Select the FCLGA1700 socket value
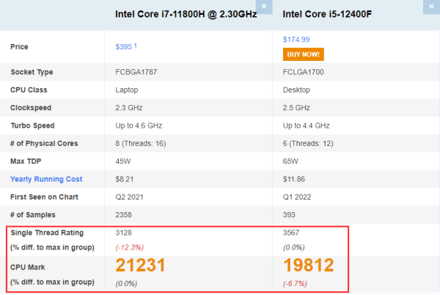This screenshot has height=295, width=440. click(x=304, y=72)
